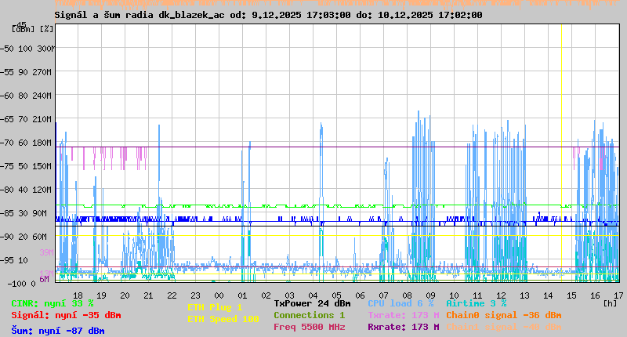Click the '01' hour tick label
This screenshot has height=337, width=627.
click(242, 295)
